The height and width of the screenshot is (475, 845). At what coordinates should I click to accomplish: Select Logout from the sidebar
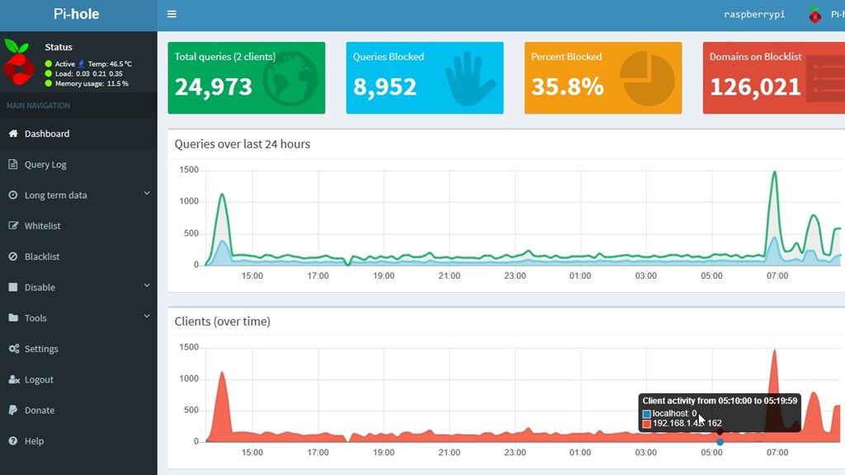(39, 379)
